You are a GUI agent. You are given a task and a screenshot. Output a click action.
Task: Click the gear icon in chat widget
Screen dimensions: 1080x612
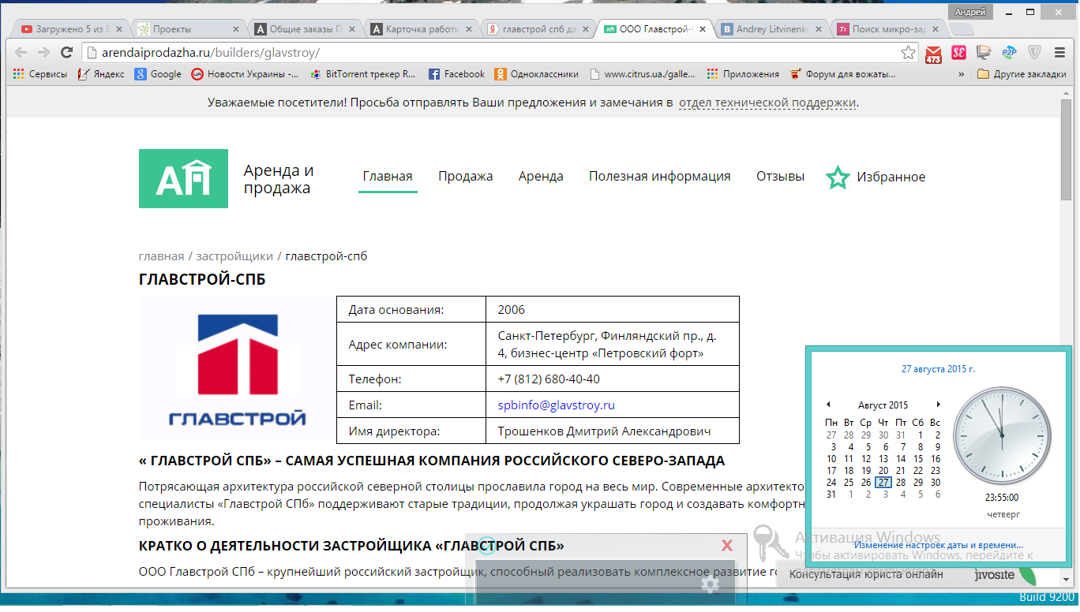point(710,584)
